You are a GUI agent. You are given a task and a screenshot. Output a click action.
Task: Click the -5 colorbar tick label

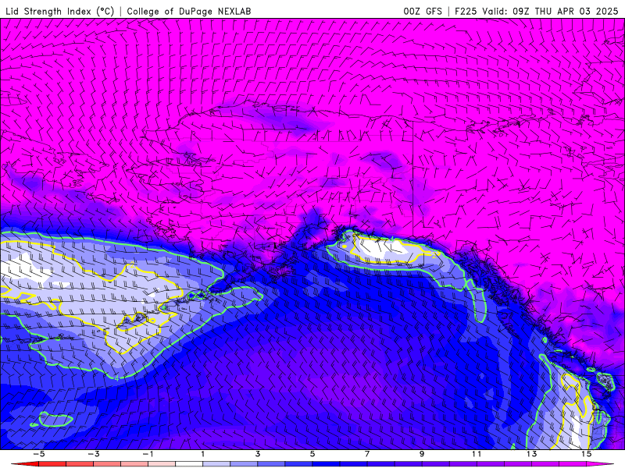(x=38, y=454)
